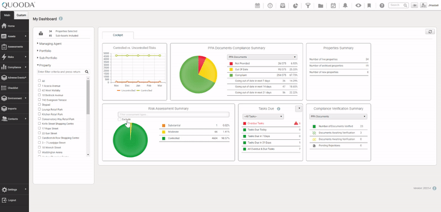Click the Tasks Due in 31 Days row
This screenshot has width=441, height=212.
[271, 143]
